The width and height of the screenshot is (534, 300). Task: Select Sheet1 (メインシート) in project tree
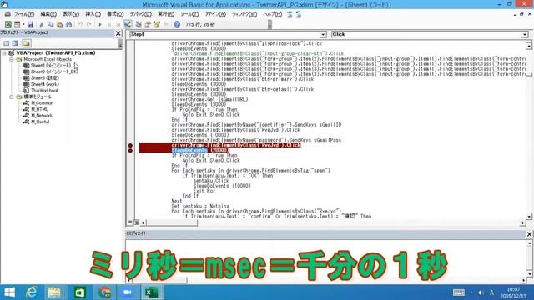51,65
